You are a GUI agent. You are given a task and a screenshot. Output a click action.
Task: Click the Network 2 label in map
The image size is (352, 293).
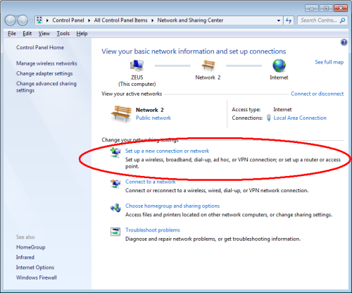click(x=208, y=77)
